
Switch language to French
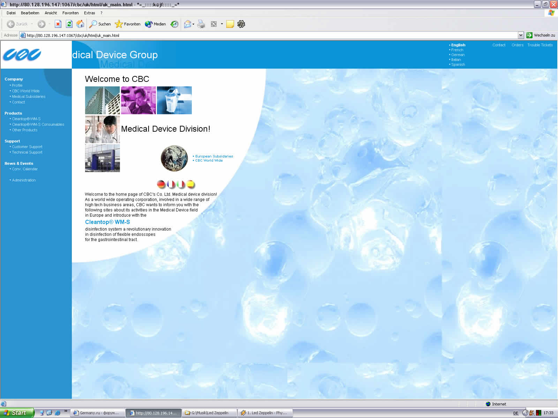point(457,50)
